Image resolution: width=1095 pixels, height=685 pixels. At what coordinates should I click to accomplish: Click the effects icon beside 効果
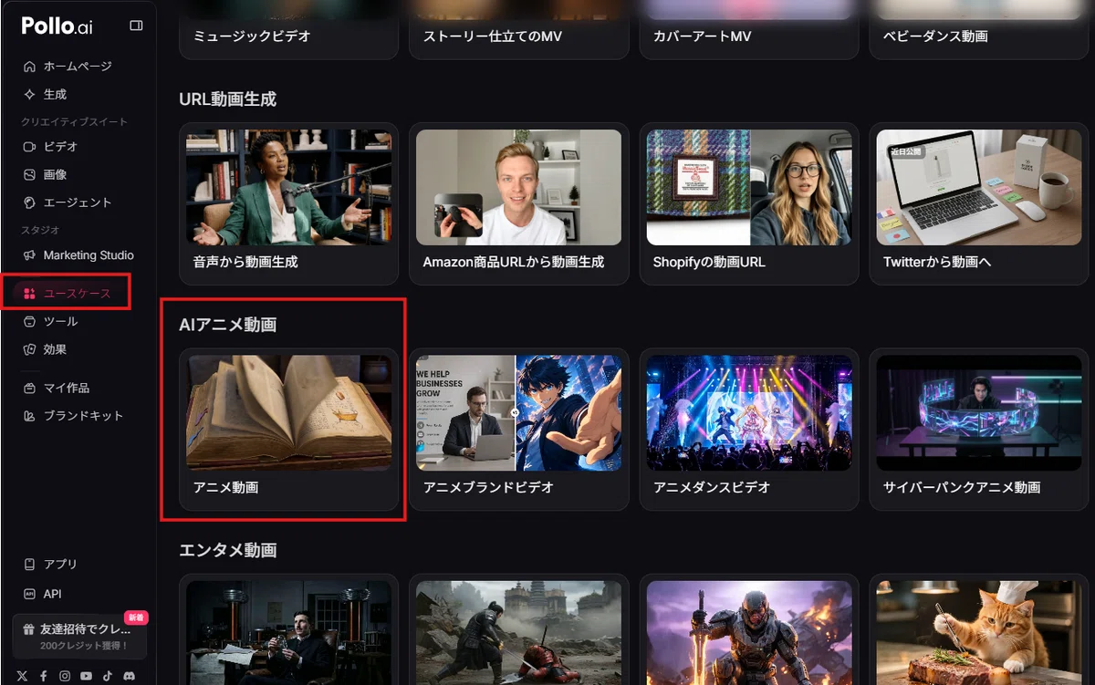[29, 349]
